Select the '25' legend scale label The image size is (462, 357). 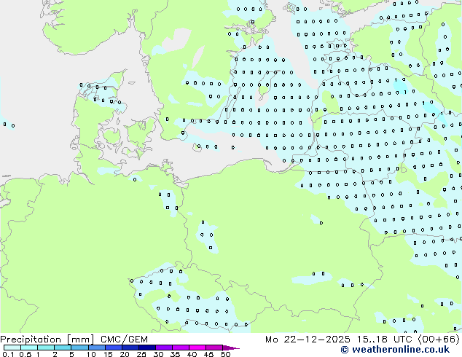141,354
